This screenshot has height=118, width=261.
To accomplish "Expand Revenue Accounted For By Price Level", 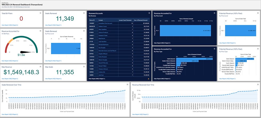I will [x=214, y=13].
